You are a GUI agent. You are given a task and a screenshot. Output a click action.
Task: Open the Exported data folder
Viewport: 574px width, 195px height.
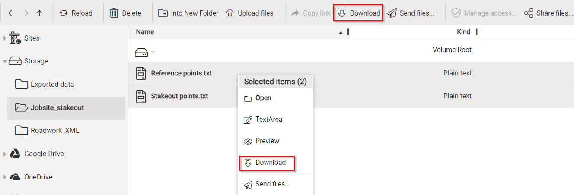(x=52, y=85)
